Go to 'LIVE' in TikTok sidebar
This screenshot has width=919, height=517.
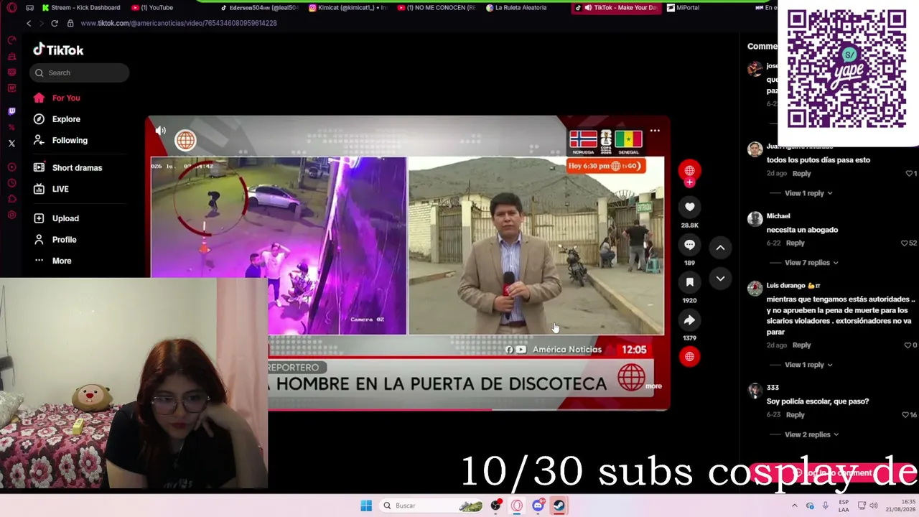[x=60, y=189]
